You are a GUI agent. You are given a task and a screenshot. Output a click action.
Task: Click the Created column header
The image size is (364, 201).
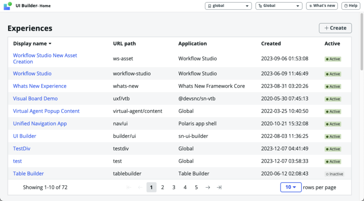(271, 44)
